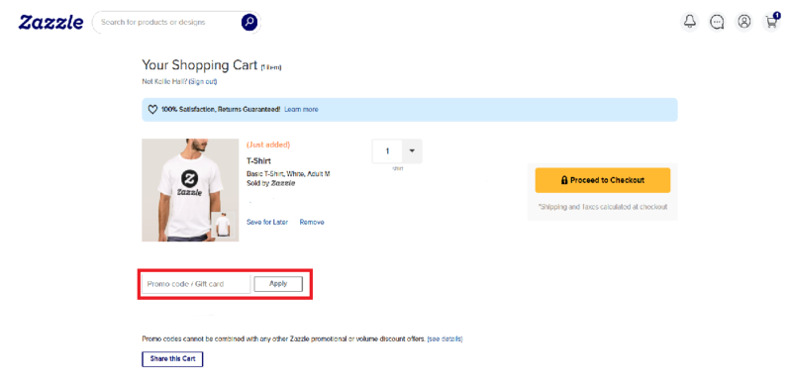The height and width of the screenshot is (387, 790).
Task: Apply the promo code
Action: pos(278,284)
